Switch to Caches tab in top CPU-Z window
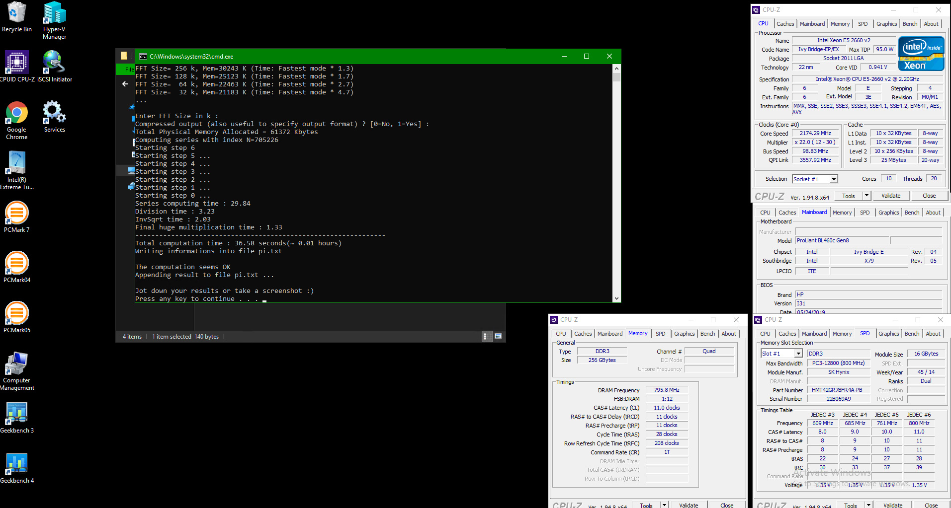Viewport: 951px width, 508px height. pos(785,24)
